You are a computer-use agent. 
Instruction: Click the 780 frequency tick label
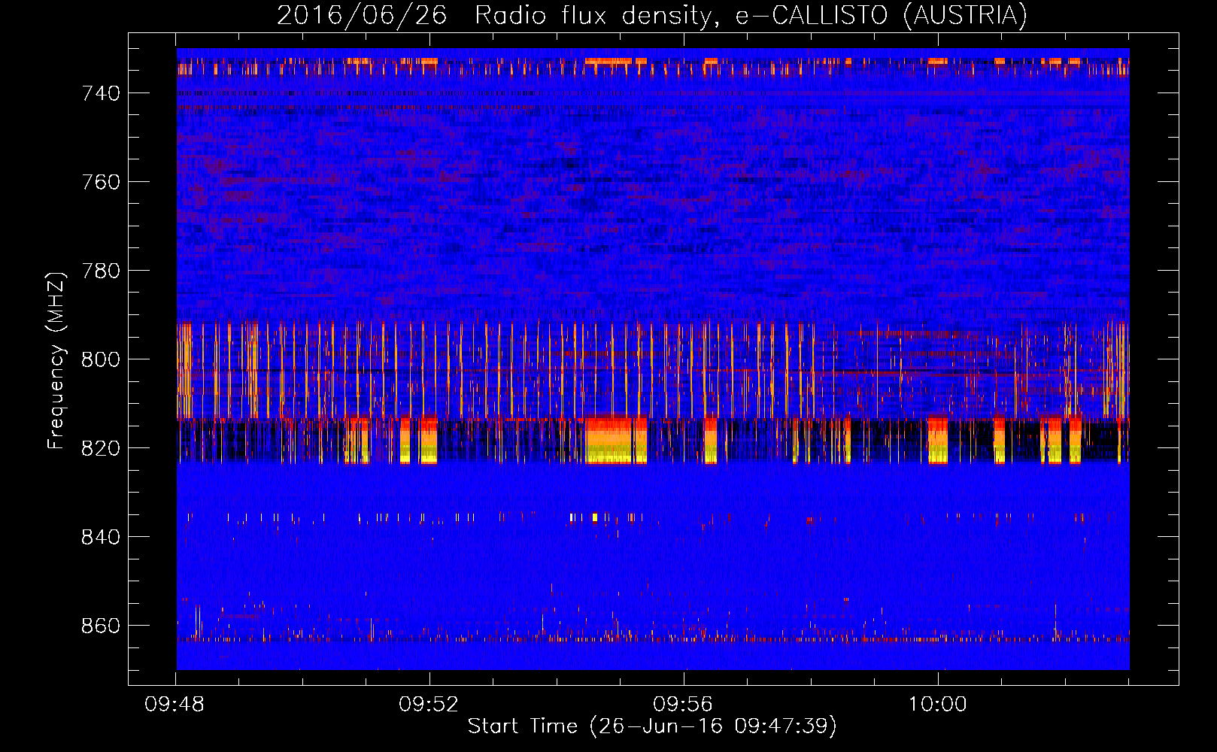pyautogui.click(x=101, y=271)
